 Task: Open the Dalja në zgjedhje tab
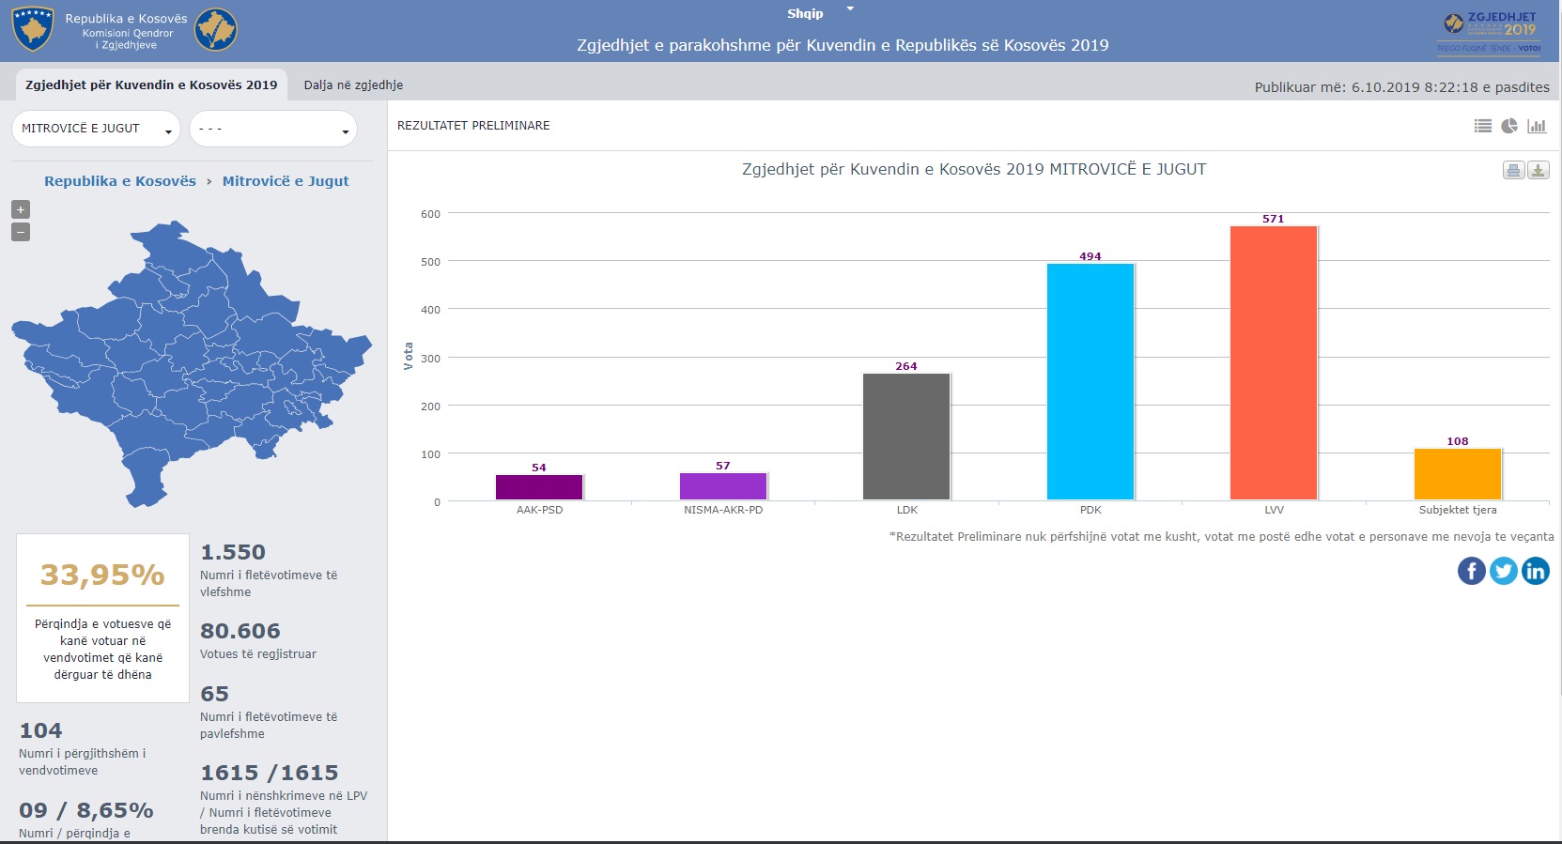[353, 84]
